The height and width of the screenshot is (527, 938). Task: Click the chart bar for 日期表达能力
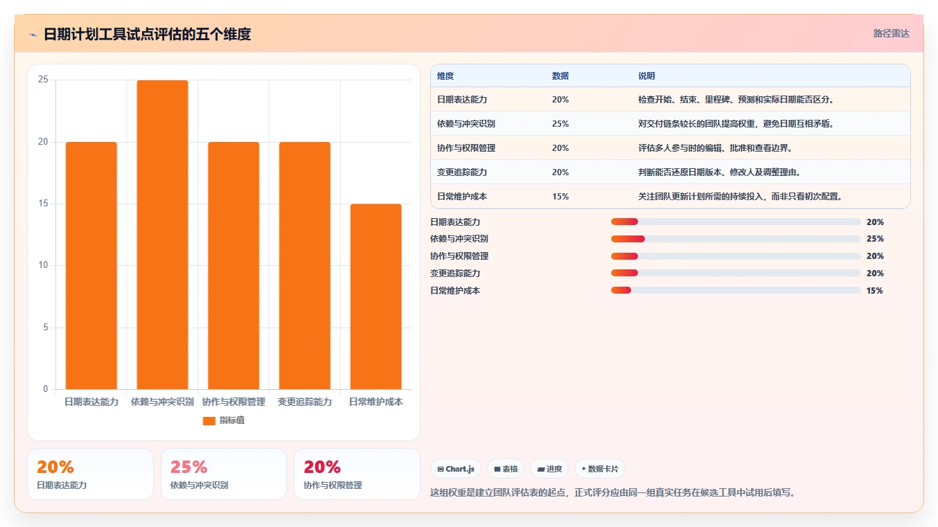point(91,265)
